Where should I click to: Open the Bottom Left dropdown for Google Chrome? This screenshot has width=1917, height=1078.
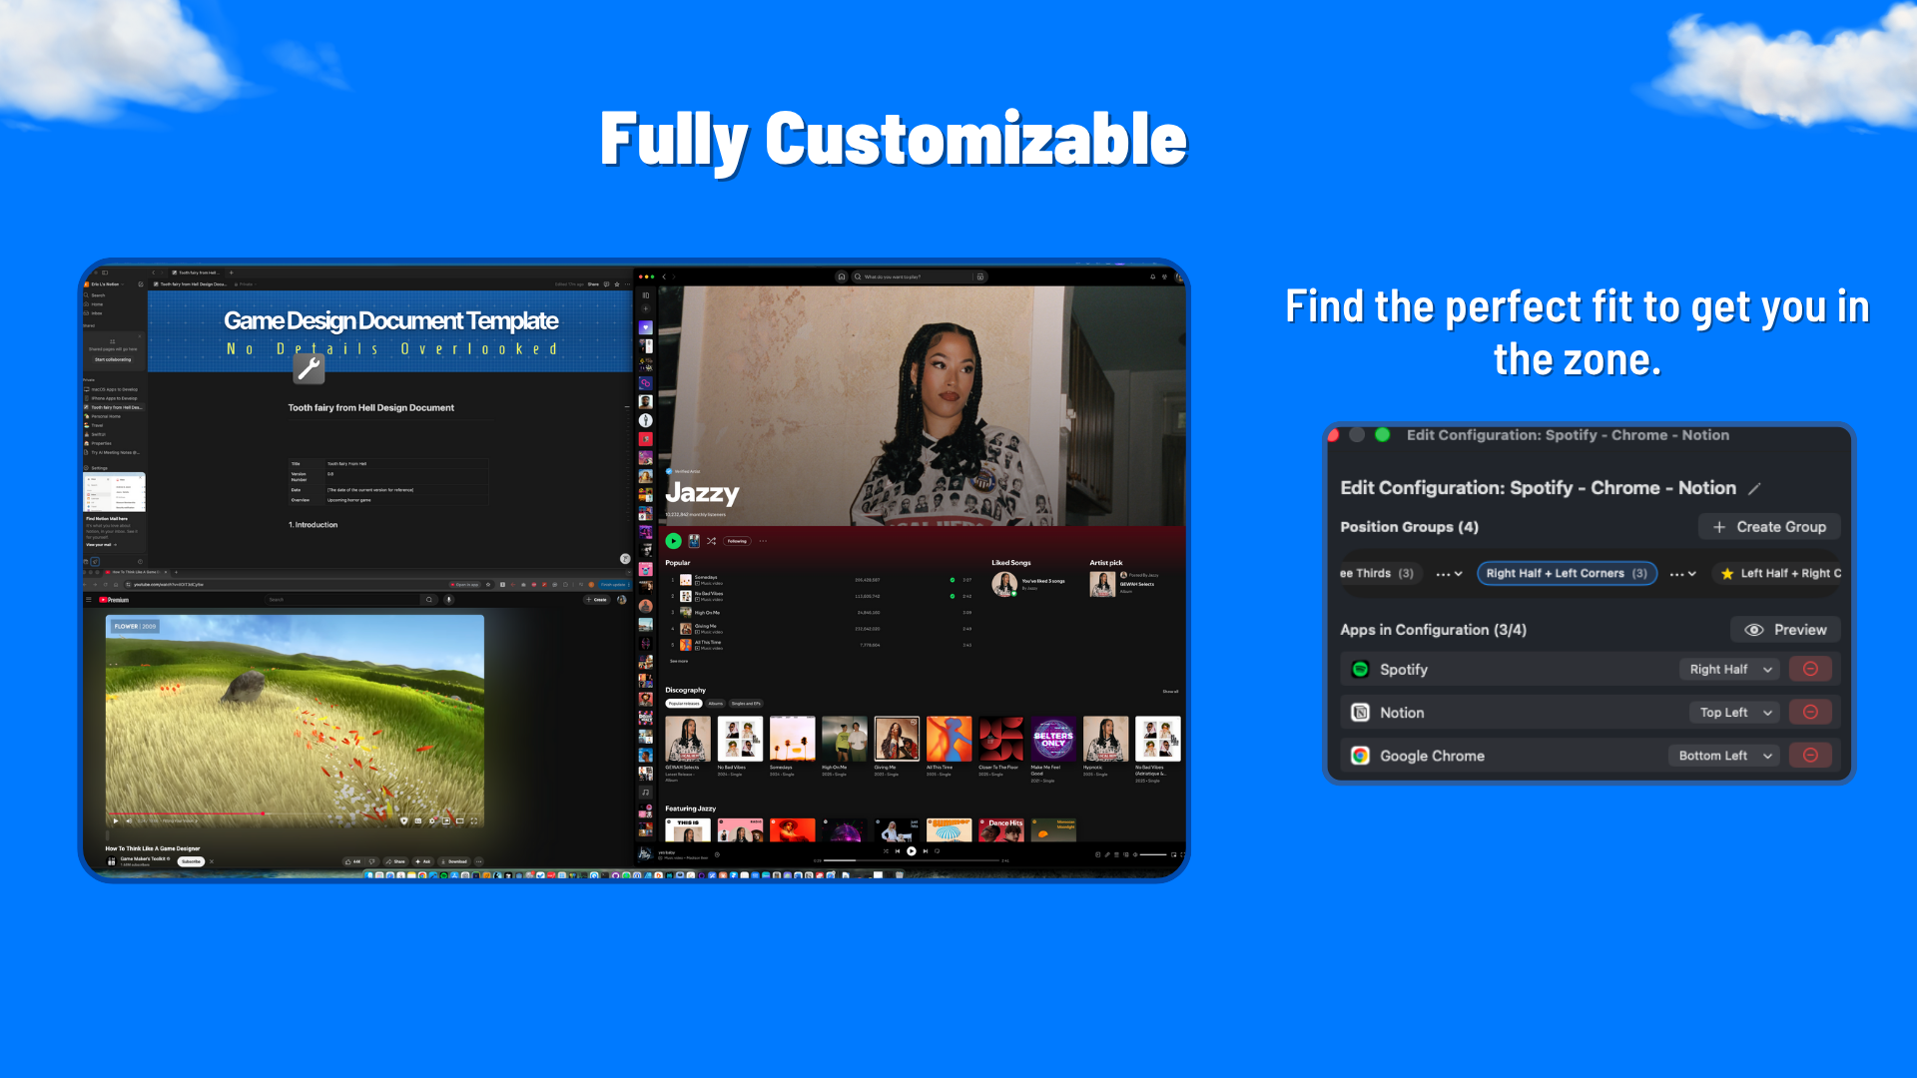pyautogui.click(x=1724, y=756)
